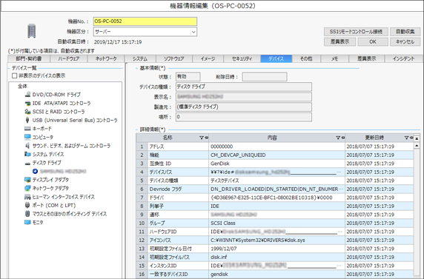Click the モニタ monitor icon

[27, 223]
